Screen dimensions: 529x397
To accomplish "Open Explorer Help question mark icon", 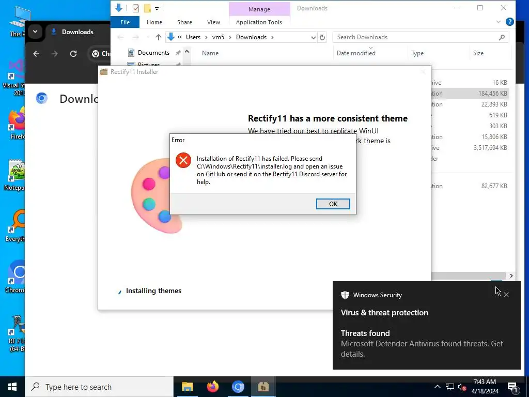I will [510, 22].
